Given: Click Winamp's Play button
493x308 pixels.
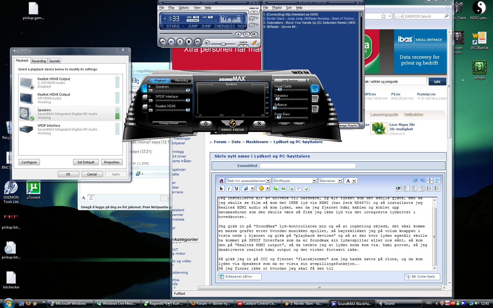Looking at the screenshot, I should 171,42.
